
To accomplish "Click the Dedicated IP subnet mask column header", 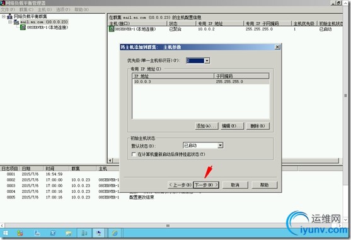I will 267,23.
